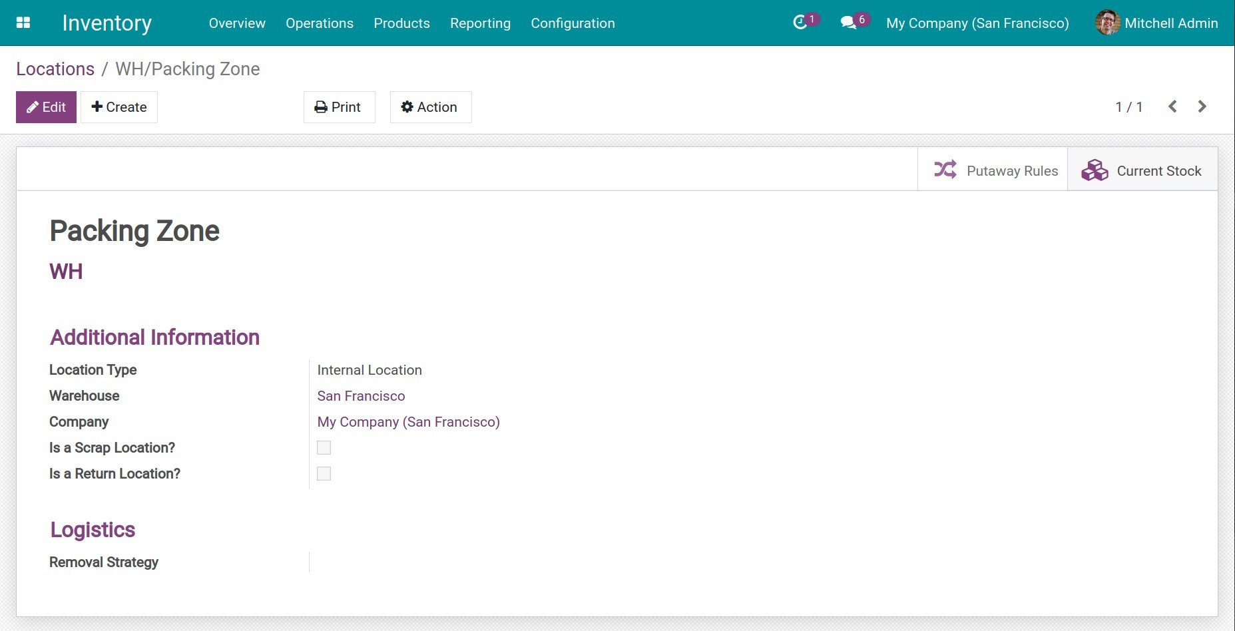Open Current Stock boxes button
The width and height of the screenshot is (1235, 631).
coord(1142,170)
